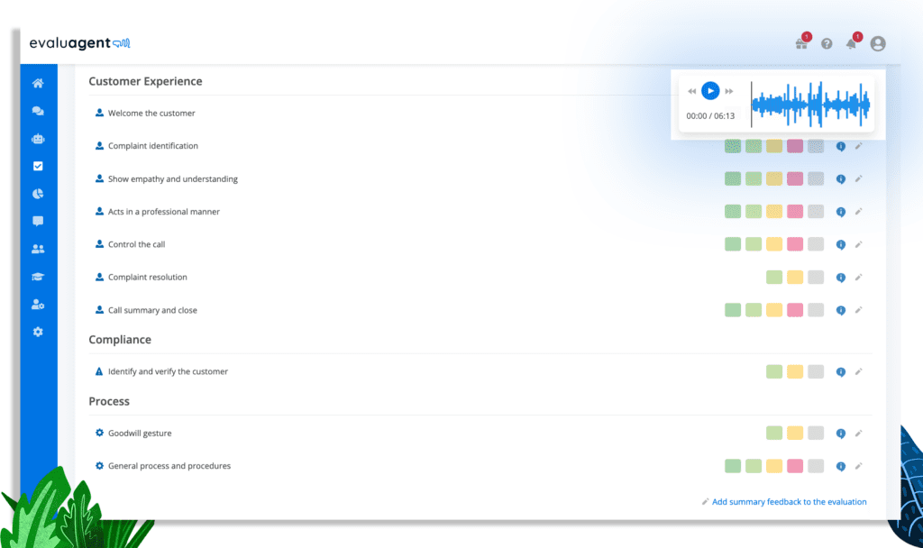Edit comment pencil for Goodwill gesture
The width and height of the screenshot is (923, 548).
859,434
